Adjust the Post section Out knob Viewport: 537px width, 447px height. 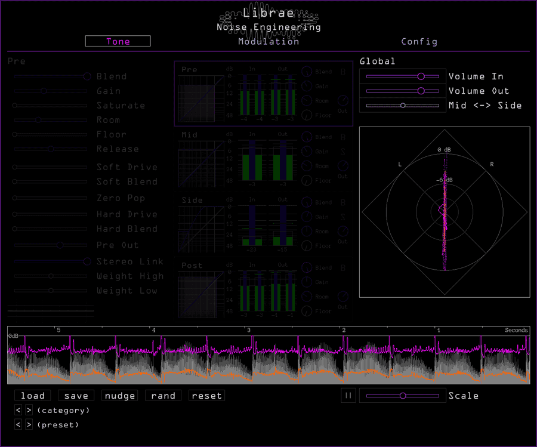pyautogui.click(x=343, y=297)
